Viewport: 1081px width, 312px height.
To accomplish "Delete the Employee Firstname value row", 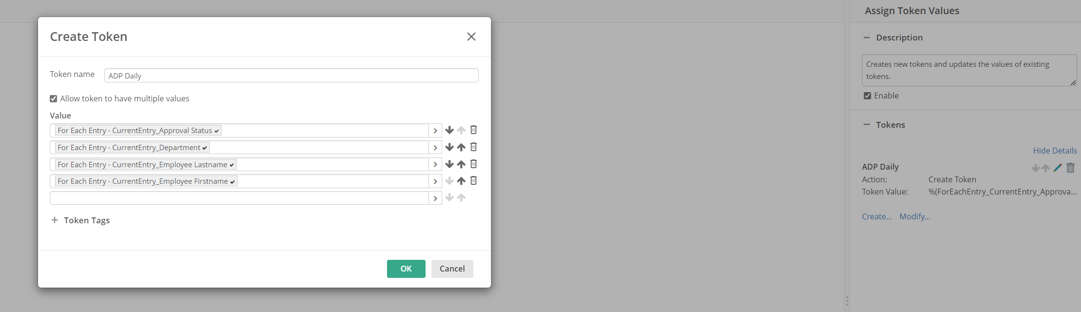I will tap(473, 181).
